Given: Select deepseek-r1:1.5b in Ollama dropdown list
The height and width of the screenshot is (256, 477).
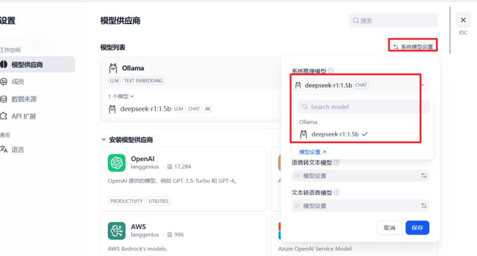Looking at the screenshot, I should tap(363, 134).
